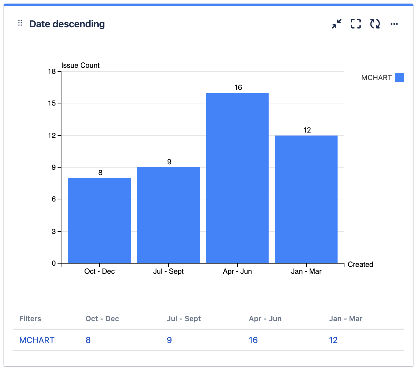Click the Created axis label

point(360,264)
